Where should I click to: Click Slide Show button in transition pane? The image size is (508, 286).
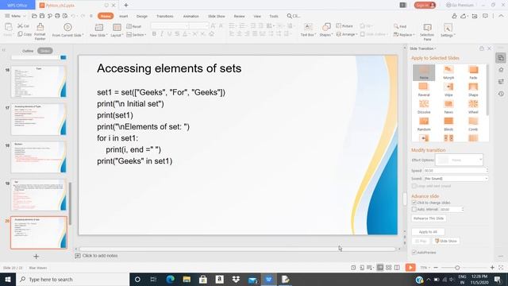click(x=446, y=241)
